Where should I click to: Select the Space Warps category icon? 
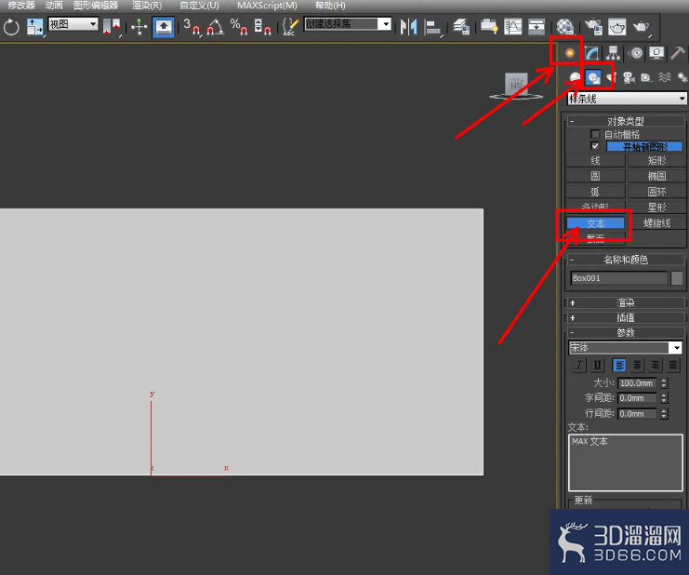point(665,78)
